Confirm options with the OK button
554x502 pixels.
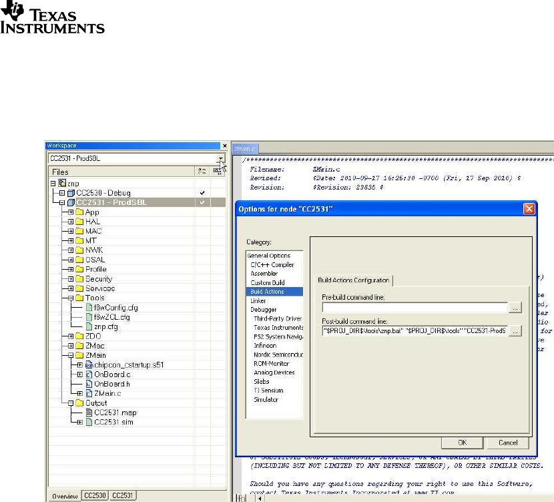coord(462,443)
